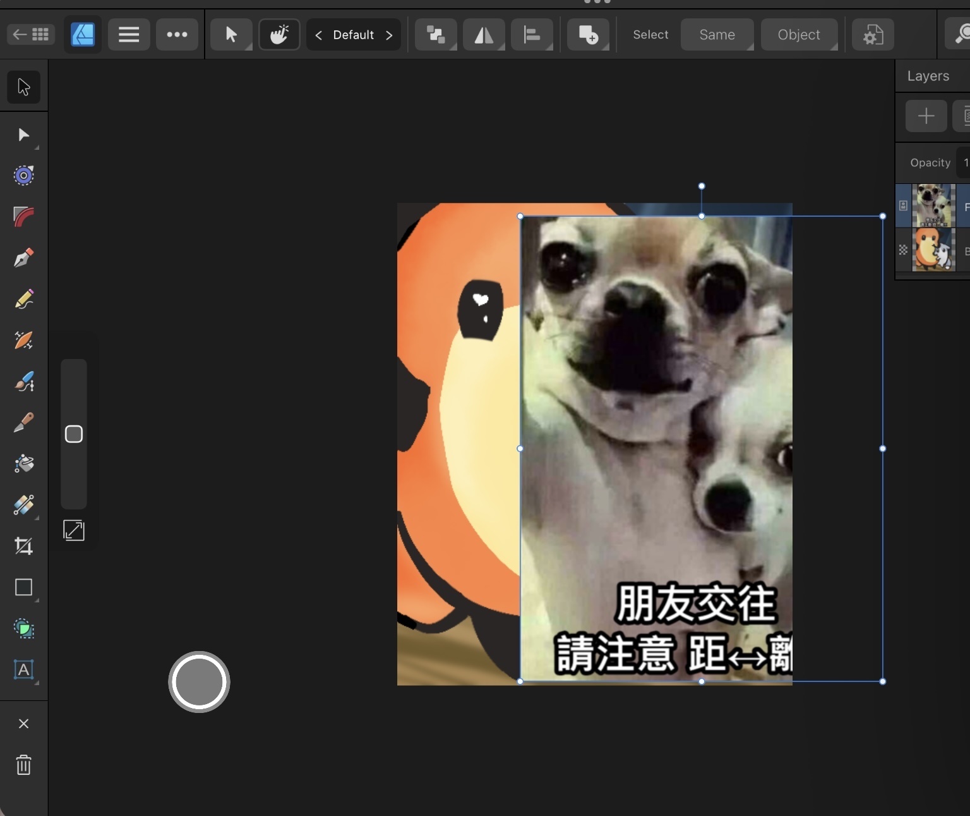
Task: Select the Pencil tool
Action: pyautogui.click(x=23, y=300)
